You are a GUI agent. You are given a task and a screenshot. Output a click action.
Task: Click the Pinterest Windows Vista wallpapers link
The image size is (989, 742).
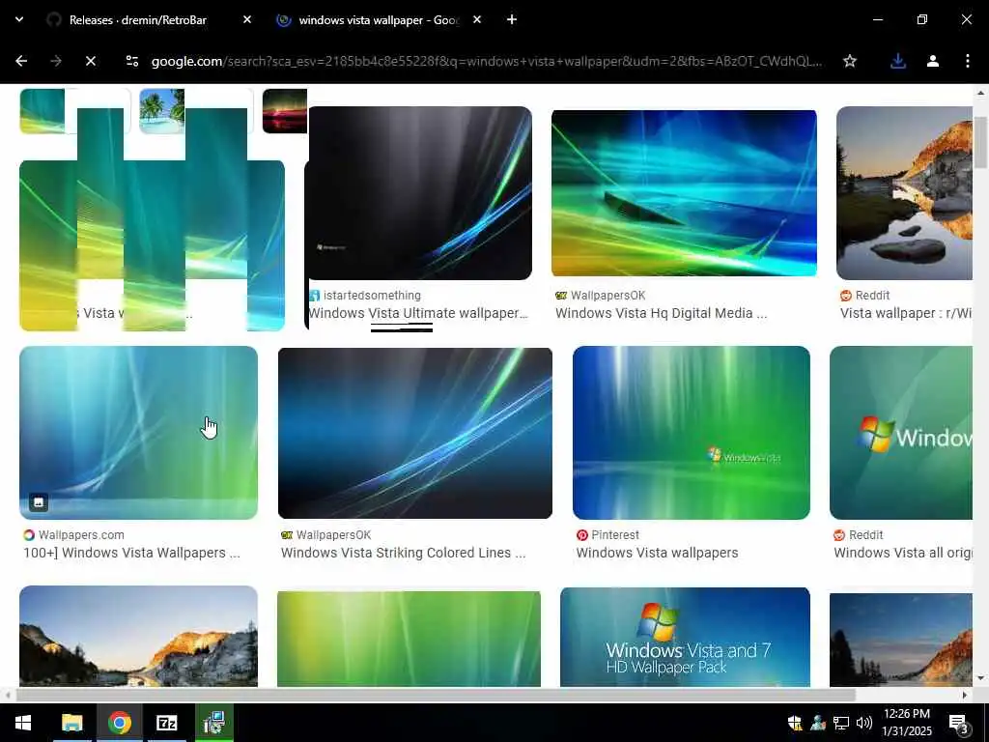pyautogui.click(x=657, y=553)
